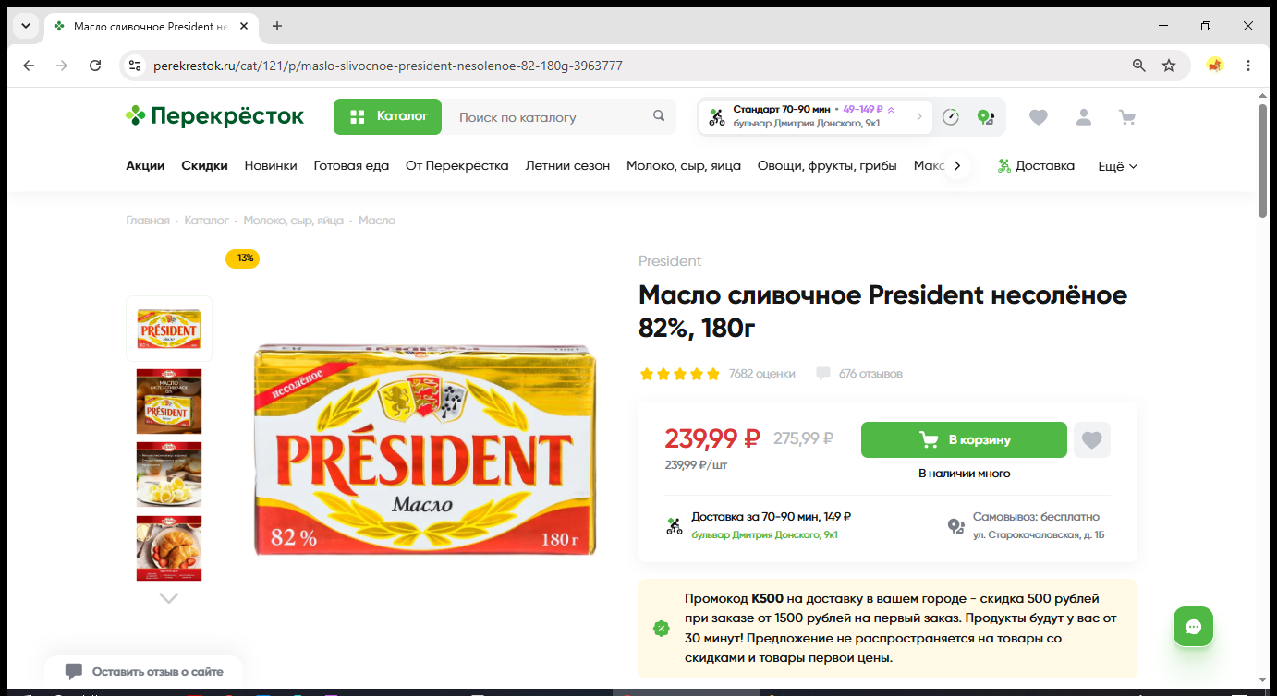Open the user profile icon
The width and height of the screenshot is (1277, 696).
pos(1083,117)
